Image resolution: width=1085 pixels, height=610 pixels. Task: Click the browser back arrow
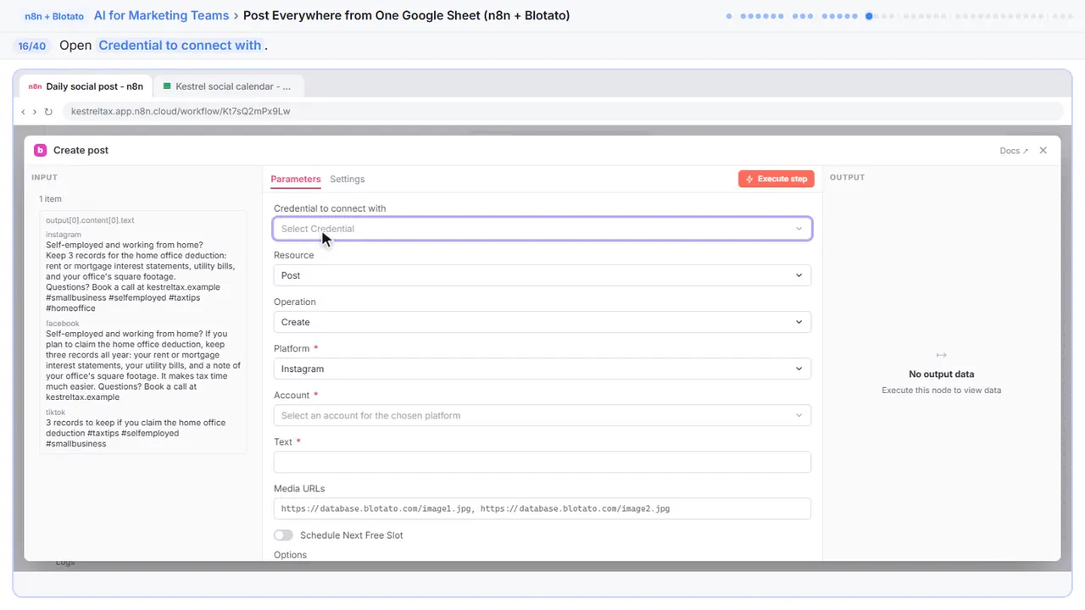pos(23,112)
